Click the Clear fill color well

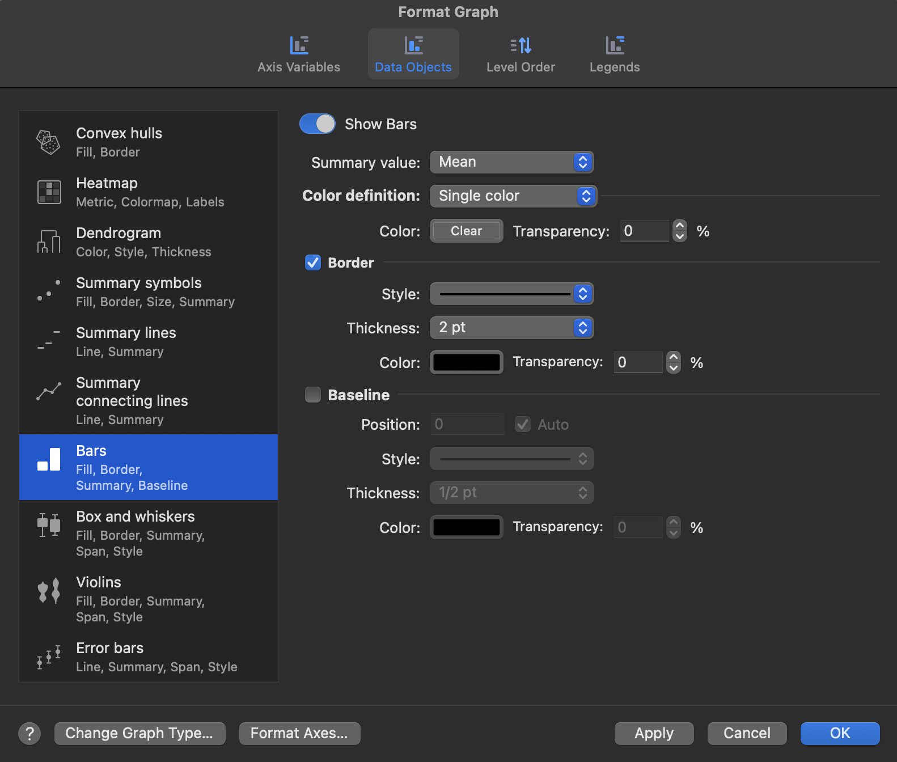466,231
